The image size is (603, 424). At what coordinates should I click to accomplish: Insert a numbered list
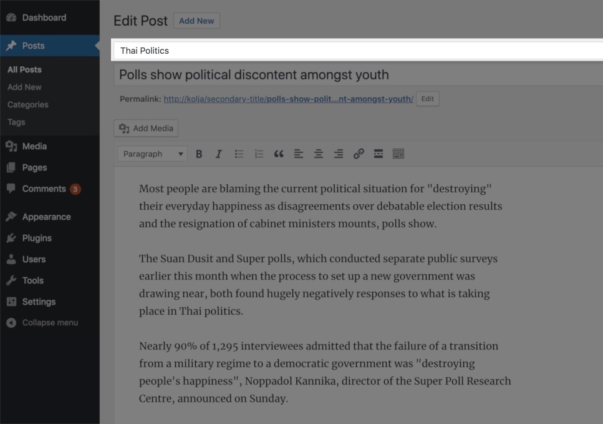click(x=259, y=154)
